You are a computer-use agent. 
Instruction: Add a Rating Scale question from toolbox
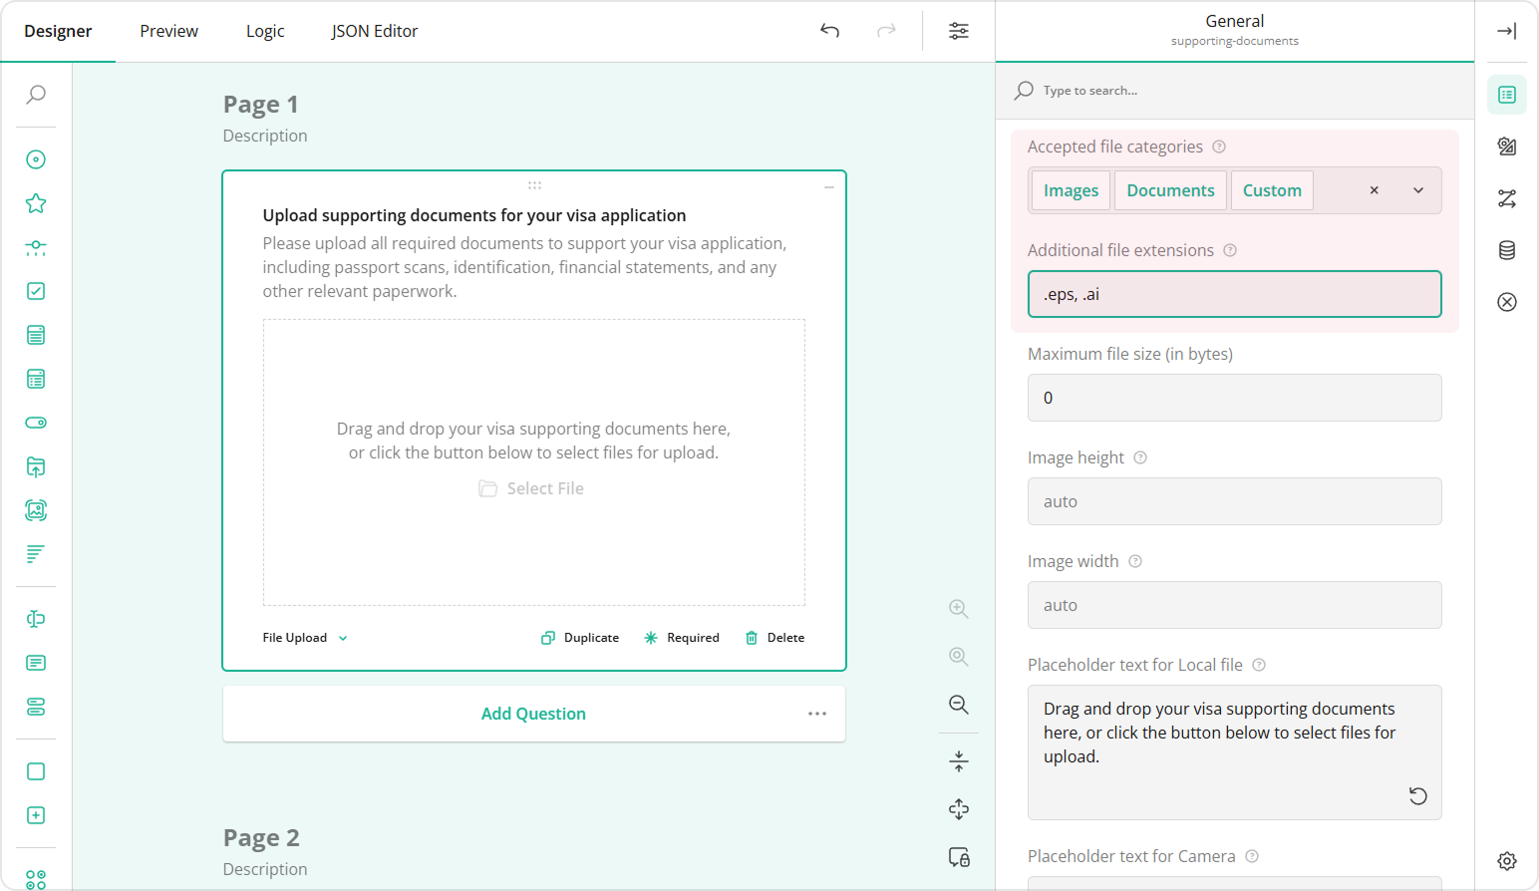coord(36,202)
